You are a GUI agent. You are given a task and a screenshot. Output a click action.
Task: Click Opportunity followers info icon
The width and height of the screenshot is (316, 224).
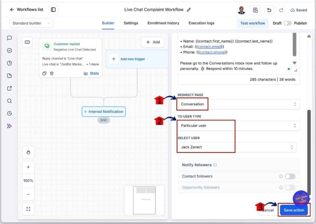pyautogui.click(x=281, y=188)
